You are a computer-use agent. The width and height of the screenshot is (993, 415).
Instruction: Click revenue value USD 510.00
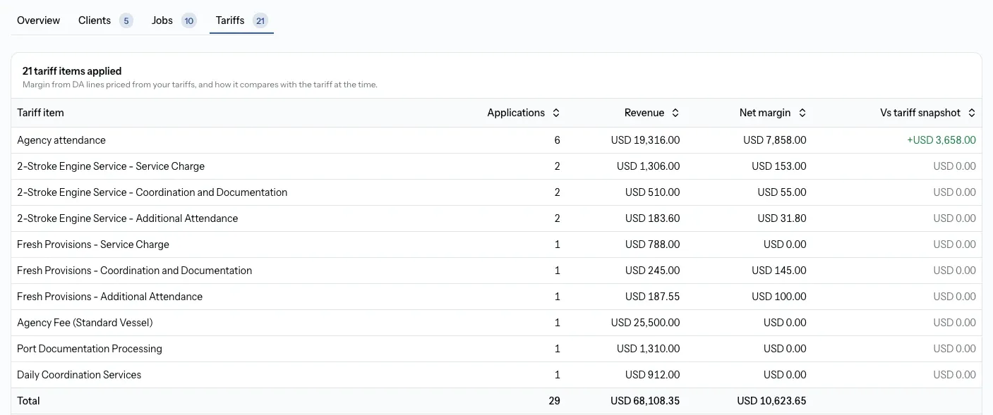652,192
